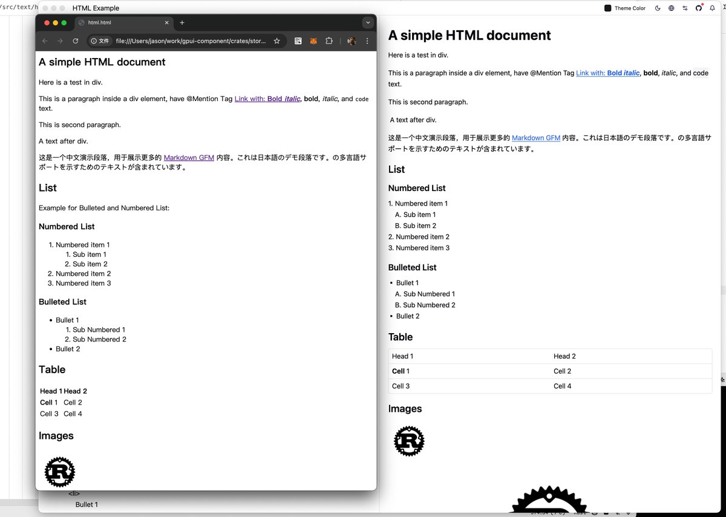Image resolution: width=726 pixels, height=517 pixels.
Task: Select the html.html tab
Action: click(x=123, y=23)
